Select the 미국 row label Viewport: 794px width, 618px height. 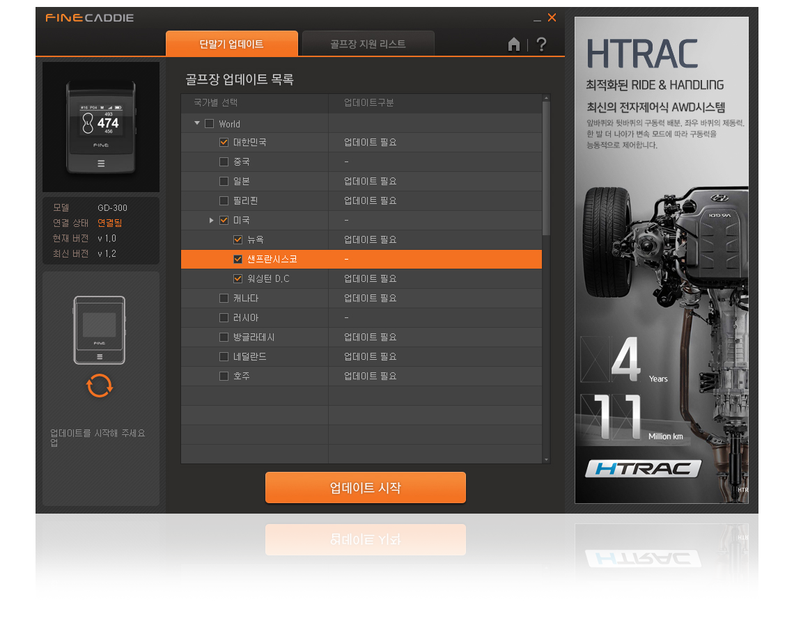point(242,220)
